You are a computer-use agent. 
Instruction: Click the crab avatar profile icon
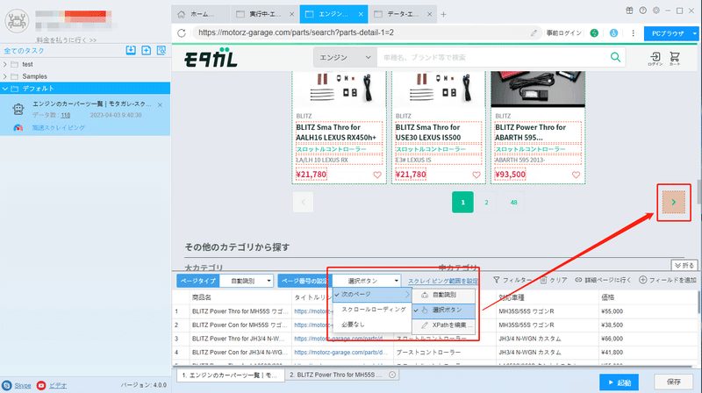click(17, 20)
